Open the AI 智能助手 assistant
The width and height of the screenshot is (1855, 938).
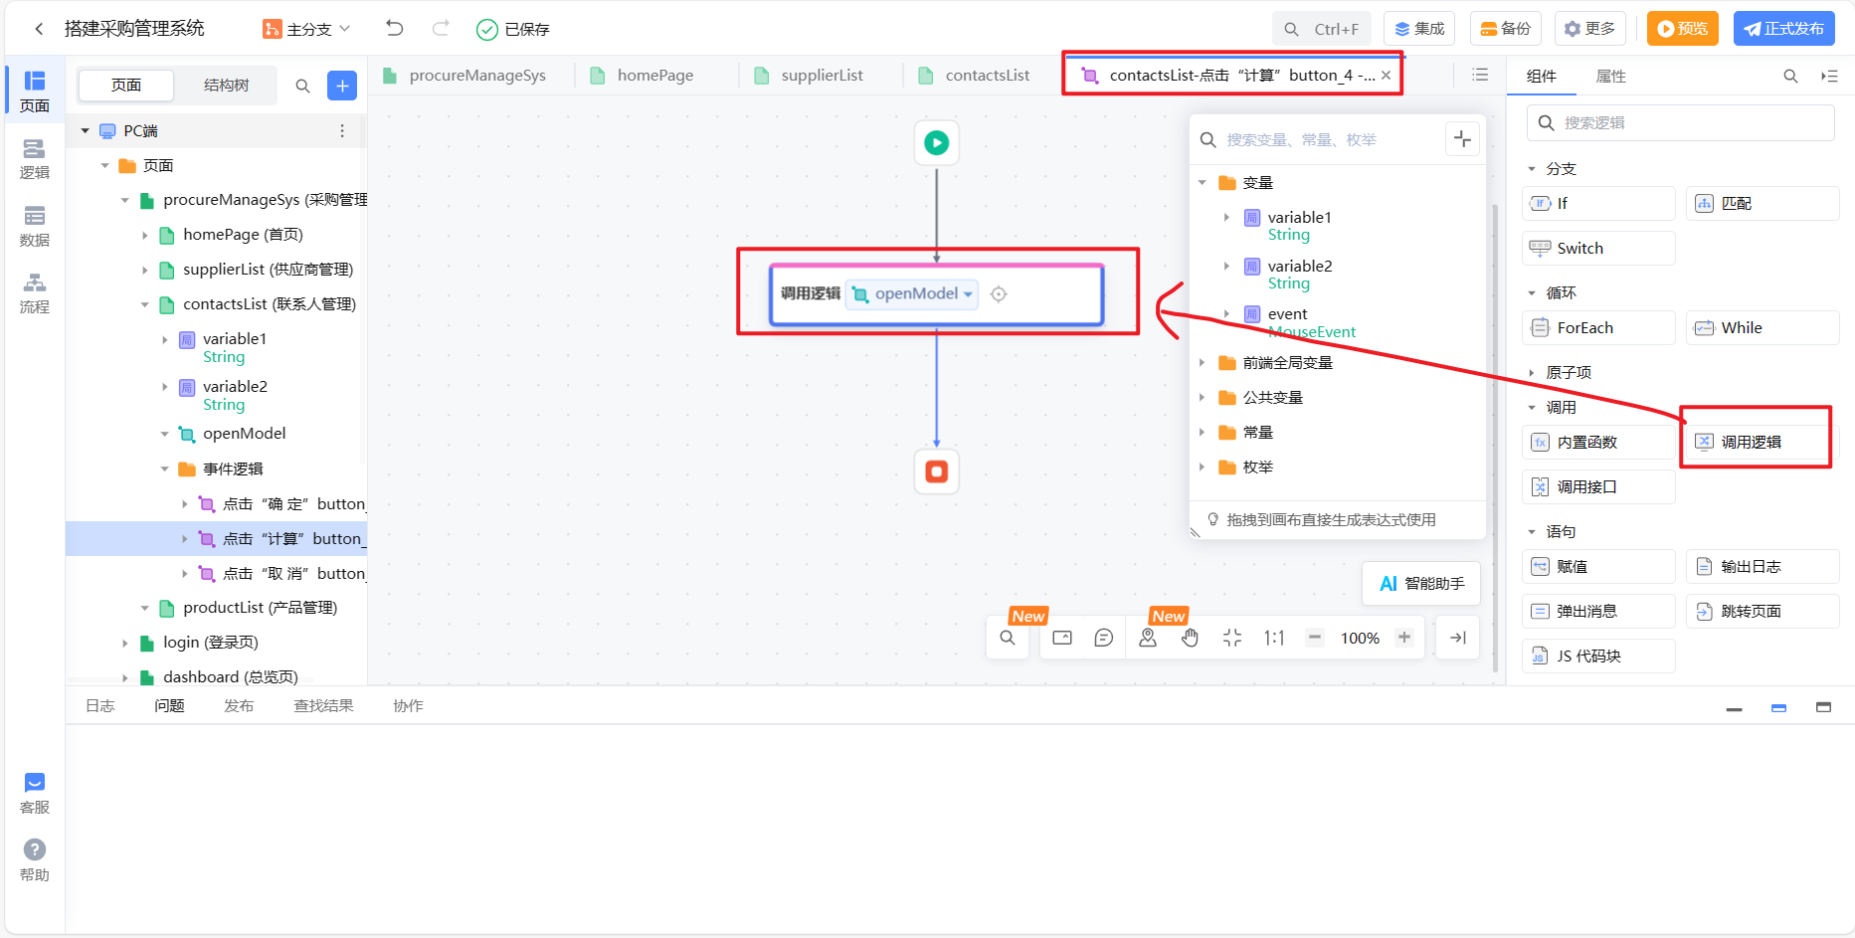[x=1421, y=584]
